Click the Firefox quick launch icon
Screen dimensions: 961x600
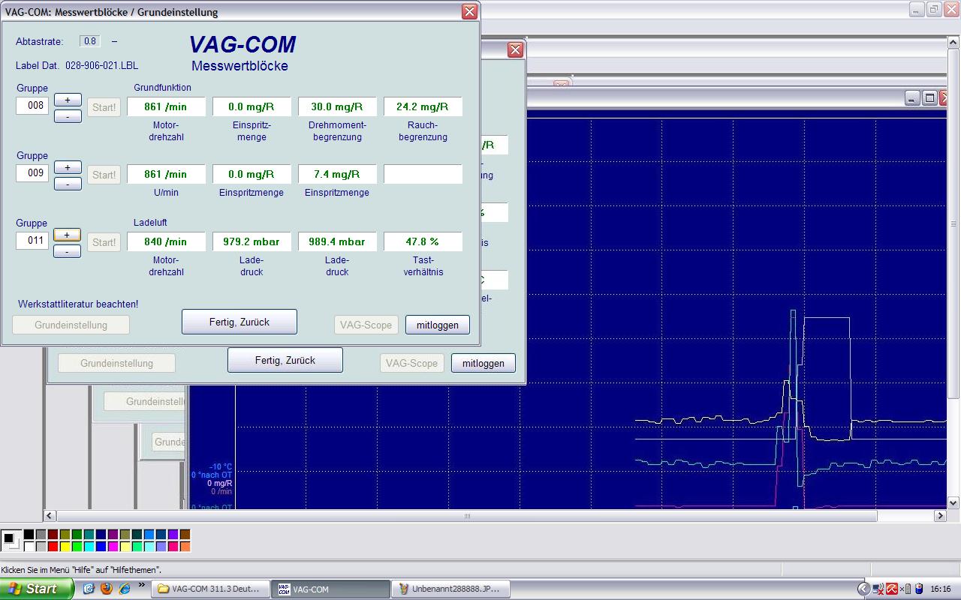click(x=106, y=589)
